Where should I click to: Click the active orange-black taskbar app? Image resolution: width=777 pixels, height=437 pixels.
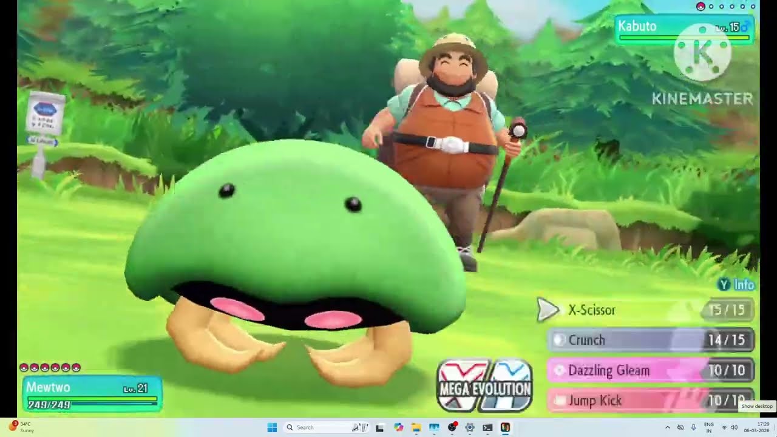click(505, 427)
